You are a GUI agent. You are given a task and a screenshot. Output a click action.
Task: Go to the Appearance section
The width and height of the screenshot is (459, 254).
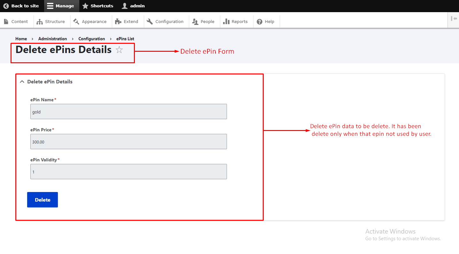coord(90,21)
